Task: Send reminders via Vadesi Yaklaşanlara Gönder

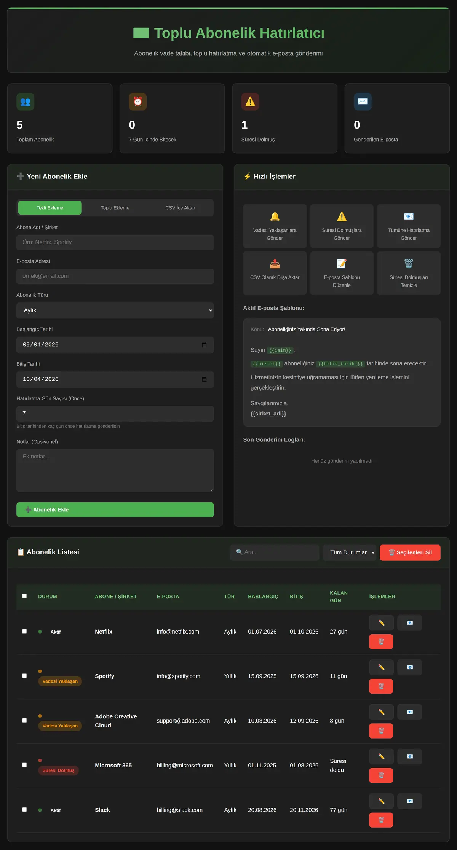Action: pos(275,226)
